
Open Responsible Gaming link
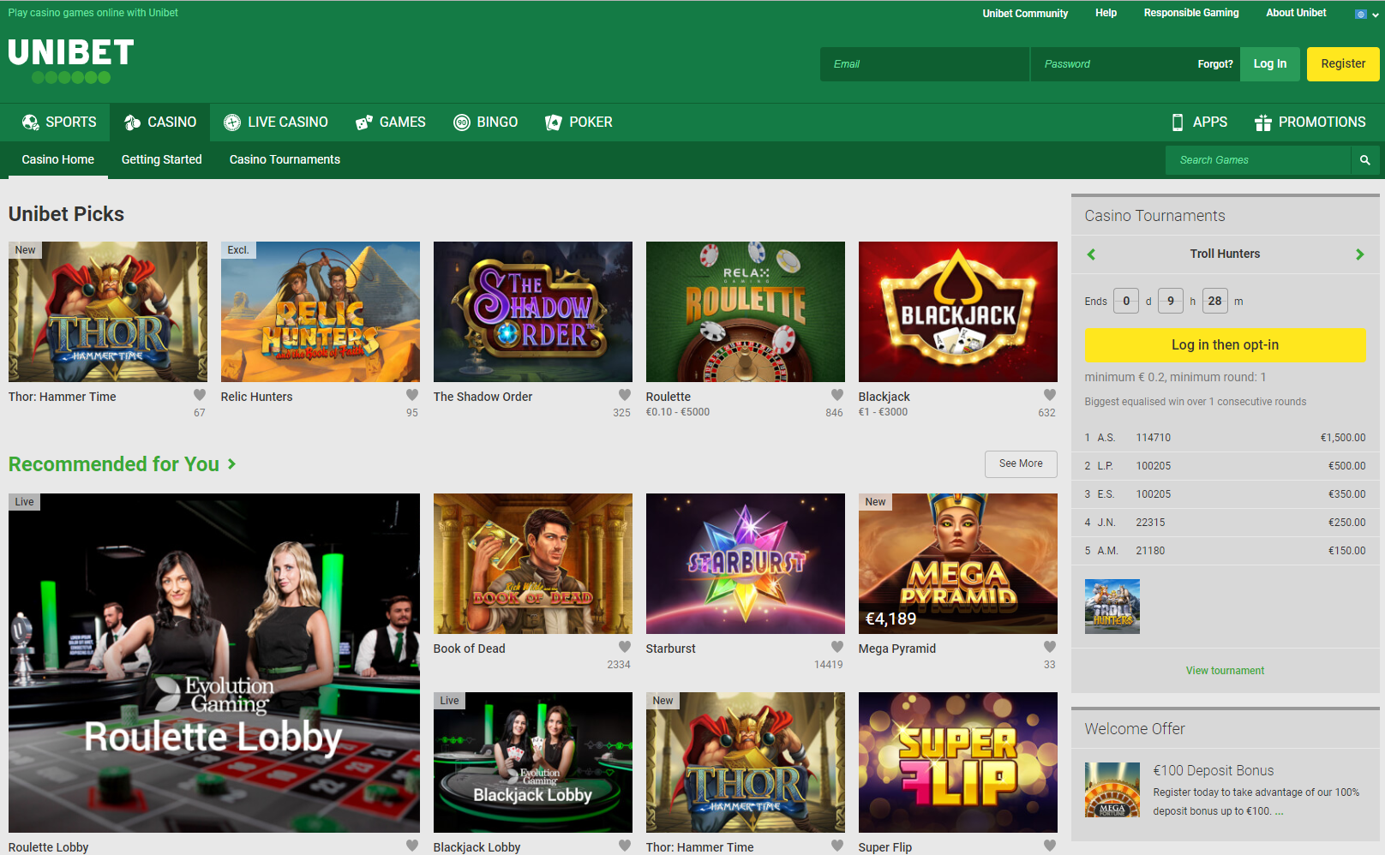point(1191,13)
